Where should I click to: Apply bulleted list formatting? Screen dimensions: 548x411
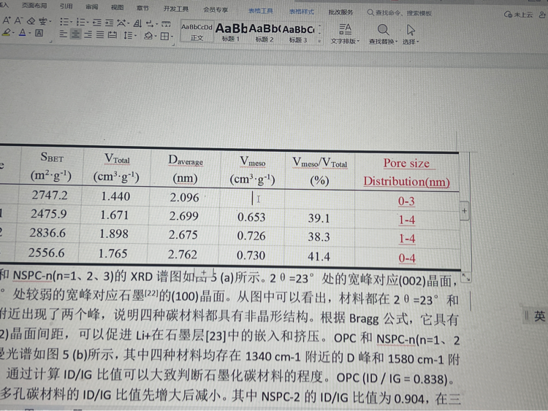[64, 22]
